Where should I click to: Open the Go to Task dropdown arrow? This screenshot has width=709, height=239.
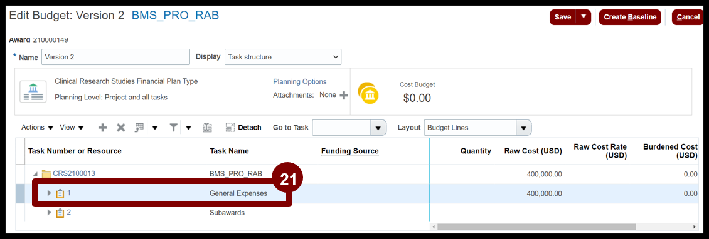(378, 128)
